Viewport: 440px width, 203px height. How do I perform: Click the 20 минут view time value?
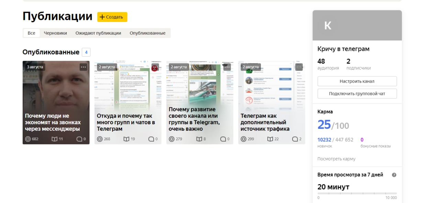point(333,187)
